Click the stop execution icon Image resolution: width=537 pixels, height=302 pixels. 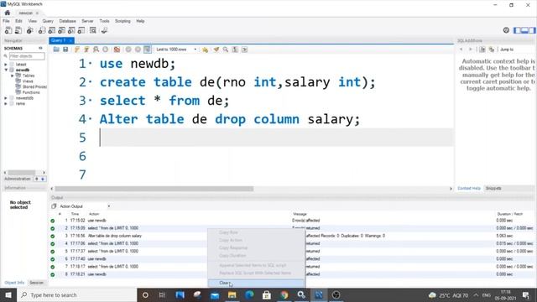[x=106, y=49]
